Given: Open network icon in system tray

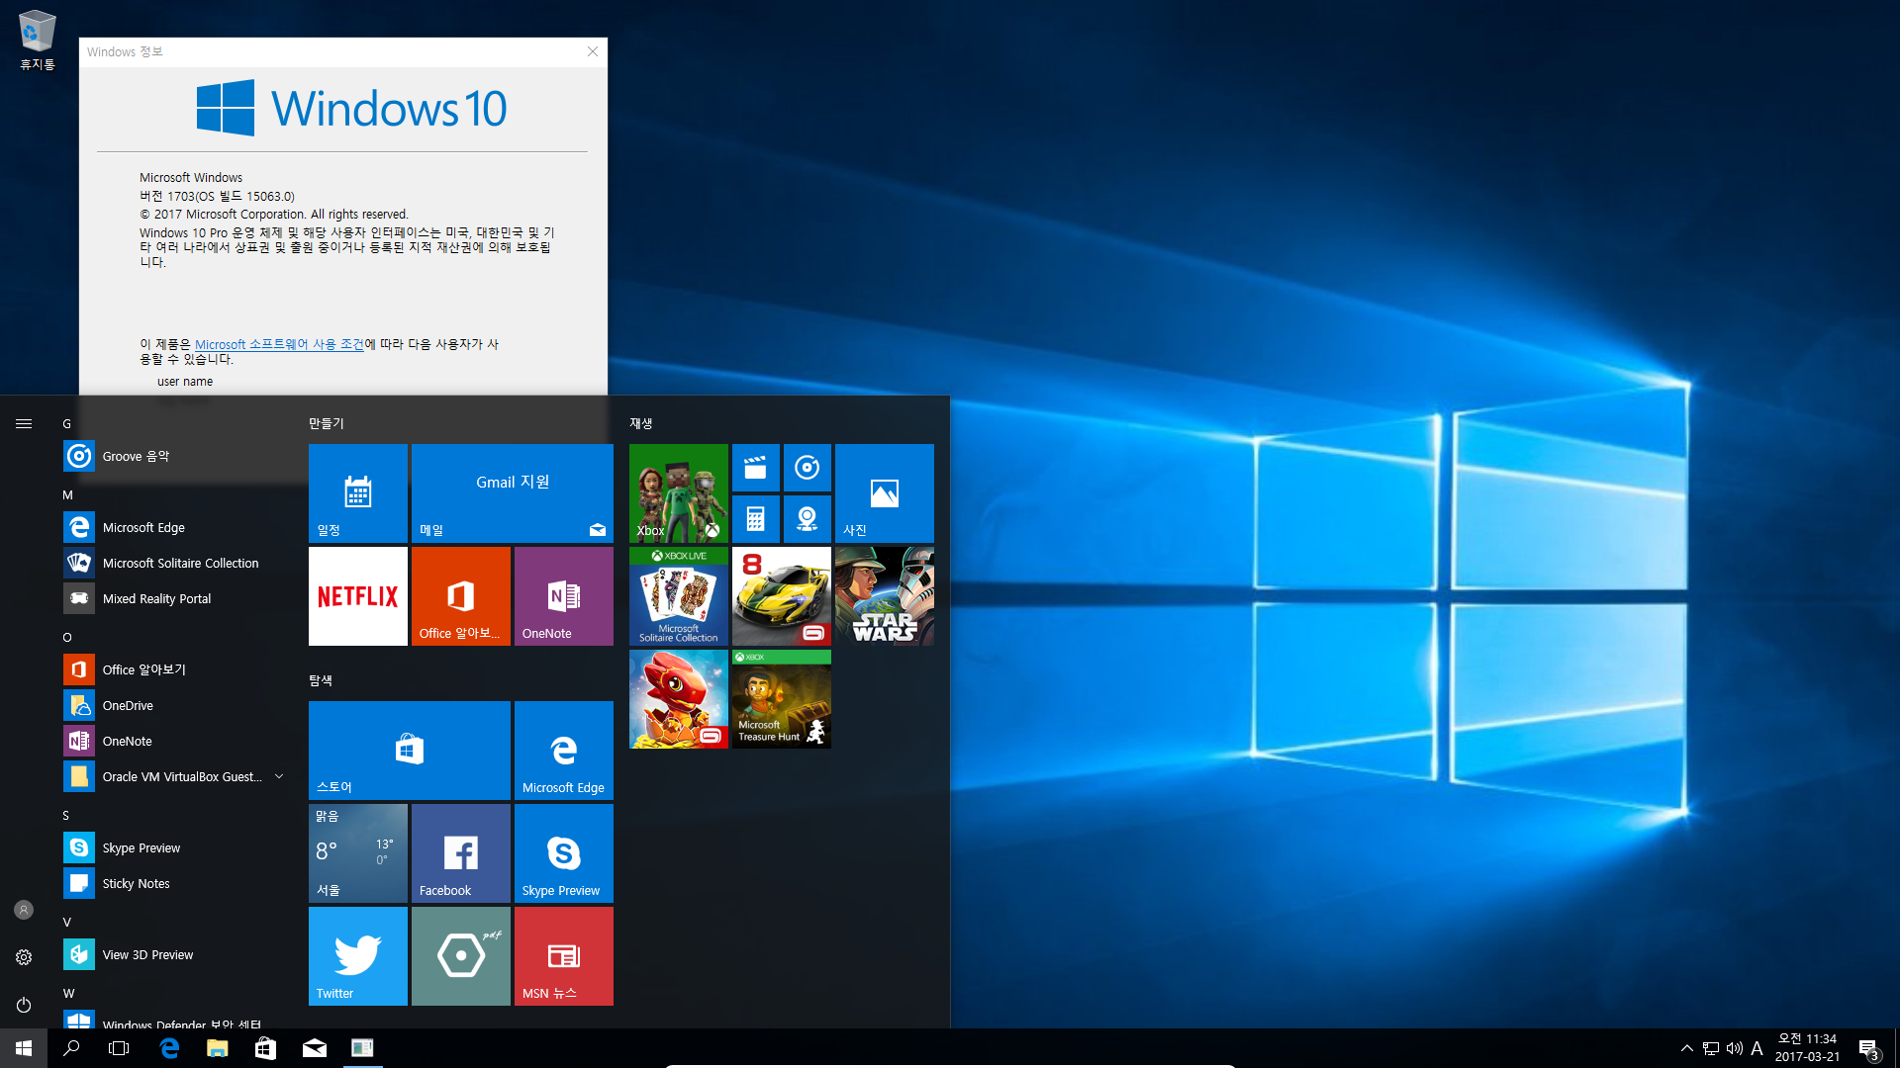Looking at the screenshot, I should coord(1711,1048).
